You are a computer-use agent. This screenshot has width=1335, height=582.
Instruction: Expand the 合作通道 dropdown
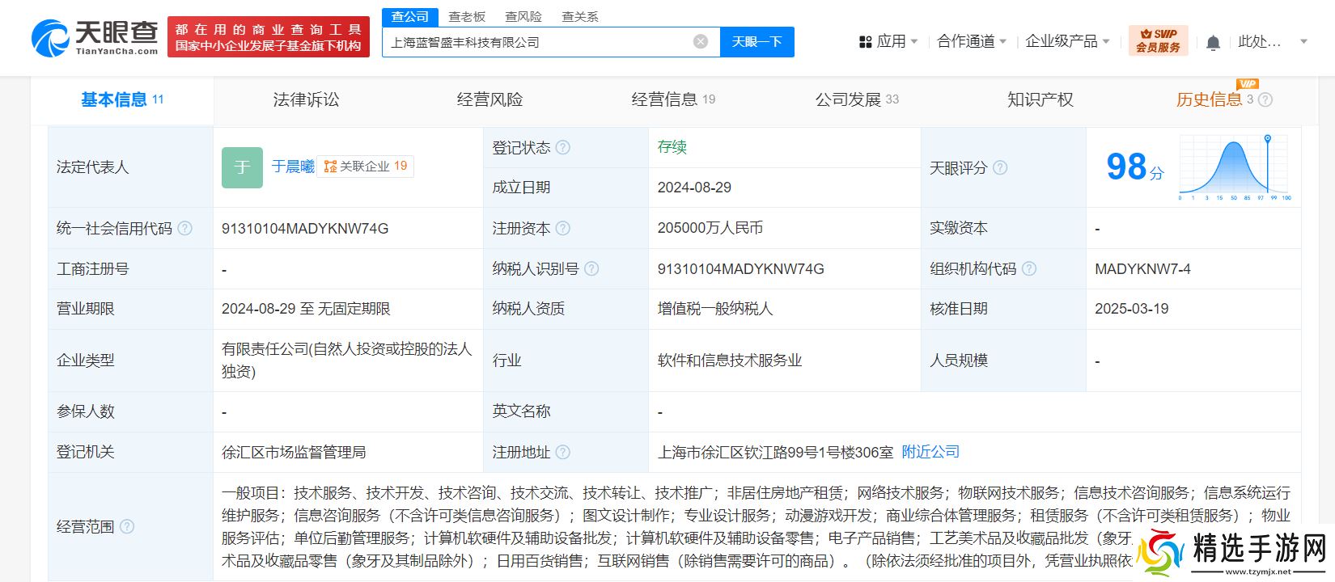pos(971,41)
